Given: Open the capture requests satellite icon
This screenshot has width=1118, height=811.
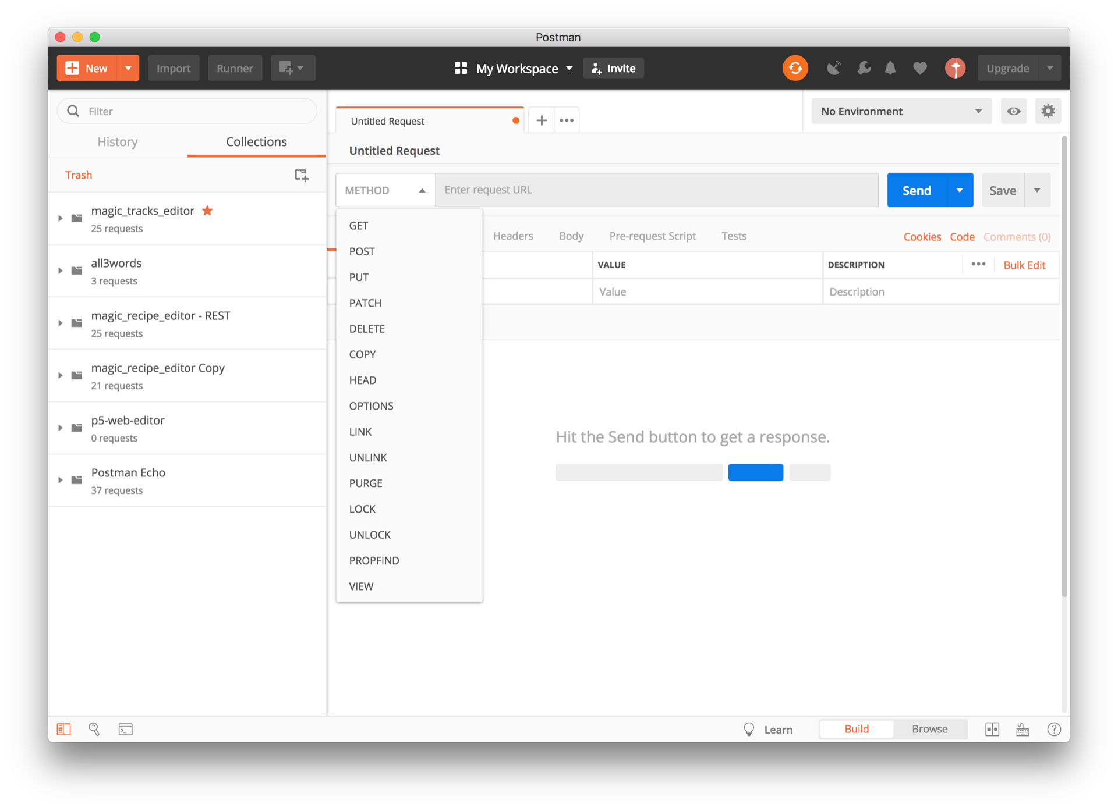Looking at the screenshot, I should click(x=834, y=68).
